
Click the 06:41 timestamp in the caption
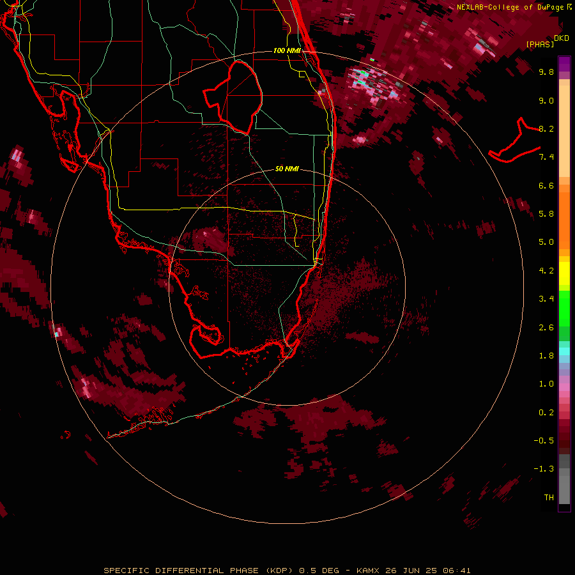tap(457, 571)
